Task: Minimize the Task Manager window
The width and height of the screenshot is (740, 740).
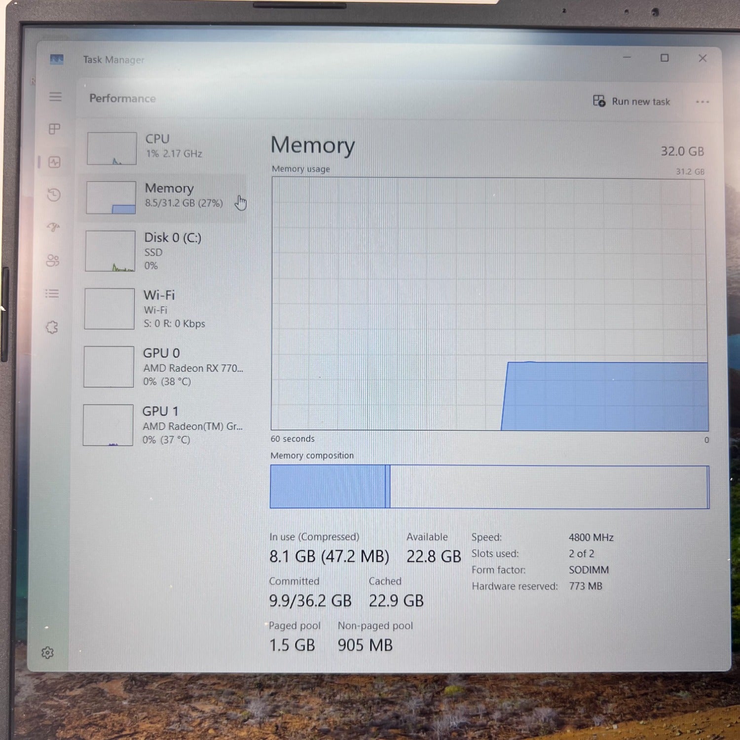Action: point(627,57)
